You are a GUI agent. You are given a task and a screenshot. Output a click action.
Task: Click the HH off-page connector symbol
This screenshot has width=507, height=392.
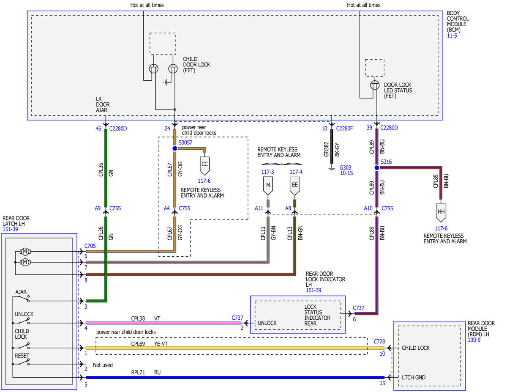[x=441, y=213]
